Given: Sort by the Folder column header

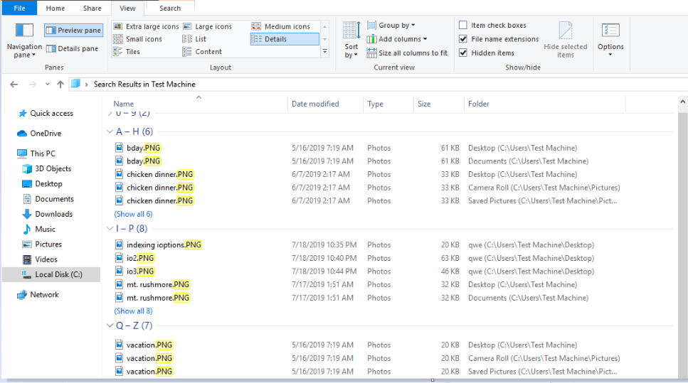Looking at the screenshot, I should (478, 104).
